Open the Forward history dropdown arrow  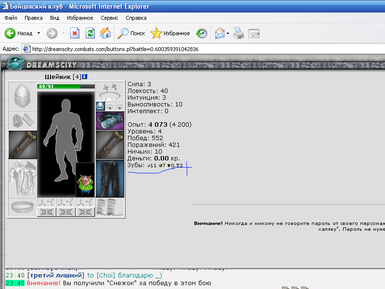[63, 33]
